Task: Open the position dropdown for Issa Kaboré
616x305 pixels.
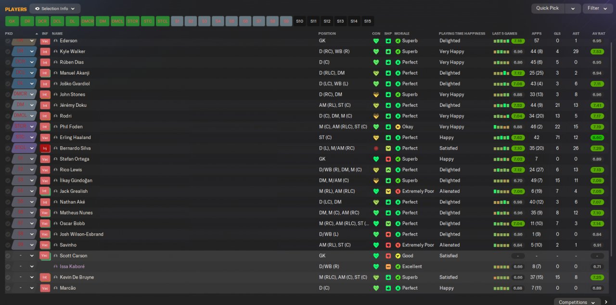Action: coord(32,267)
